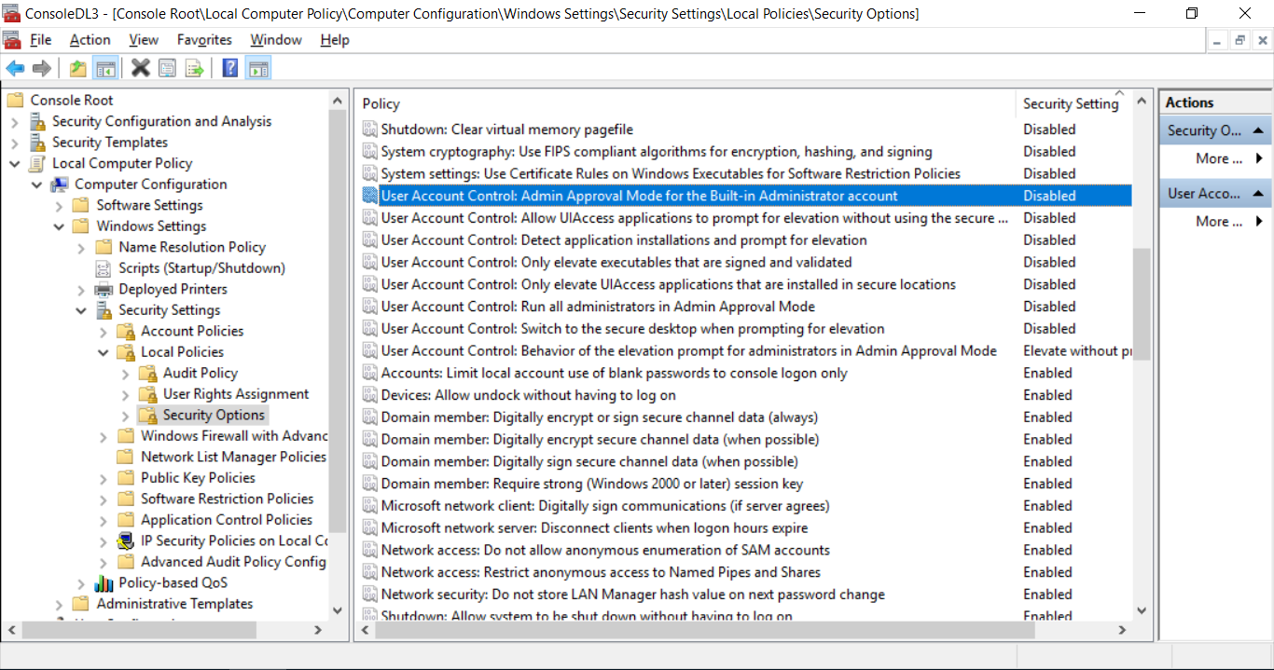
Task: Select the Security Options tree item
Action: (x=214, y=415)
